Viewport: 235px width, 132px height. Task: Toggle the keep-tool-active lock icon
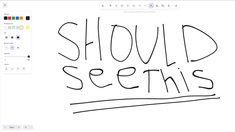coord(103,6)
